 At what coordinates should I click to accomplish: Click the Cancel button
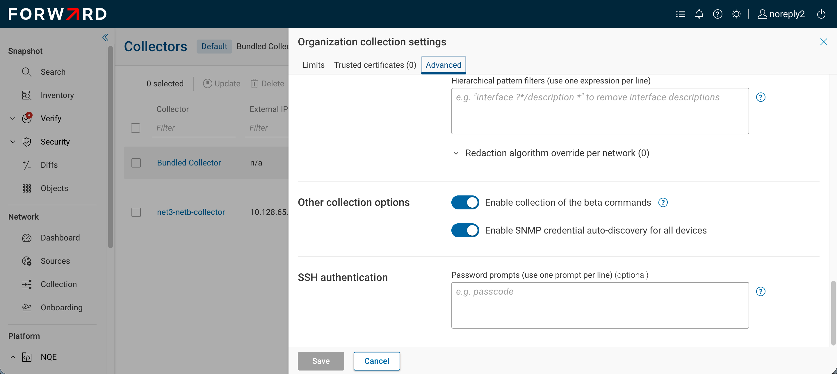tap(377, 361)
